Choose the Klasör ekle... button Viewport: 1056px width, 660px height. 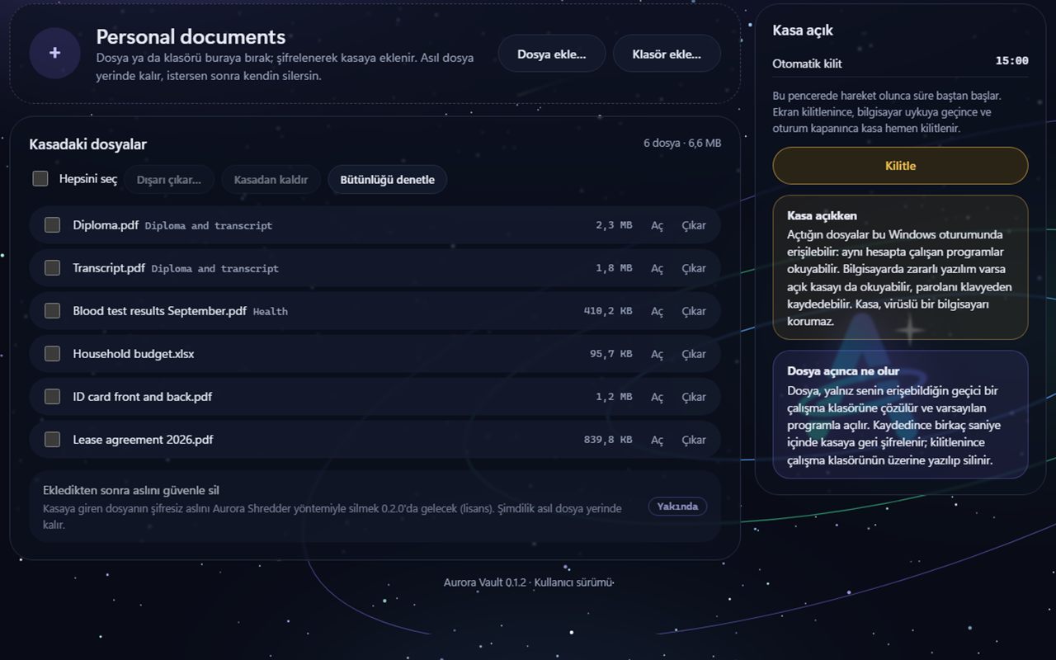coord(667,54)
